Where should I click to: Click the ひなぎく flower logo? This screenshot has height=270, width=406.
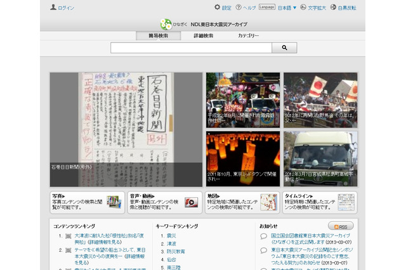(x=166, y=24)
